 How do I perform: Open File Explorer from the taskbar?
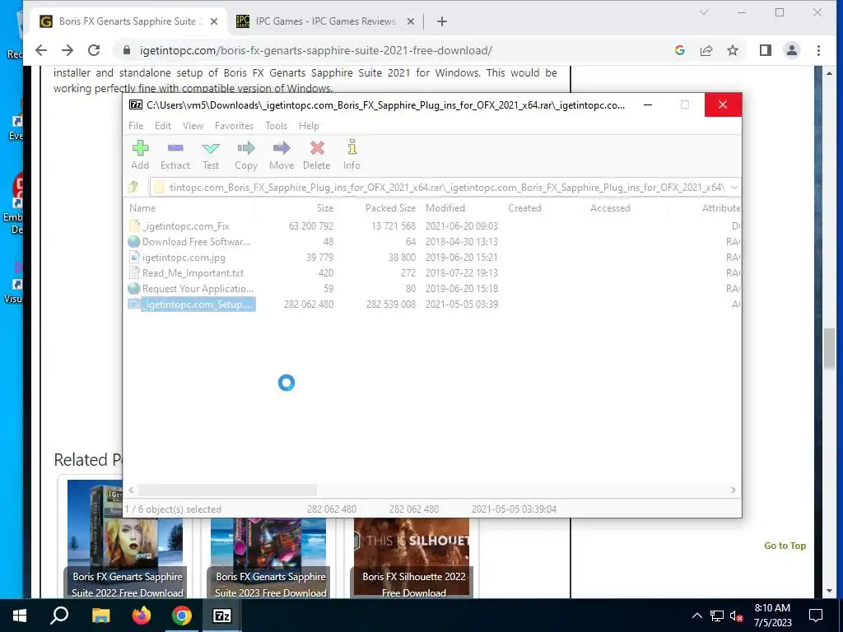point(100,616)
